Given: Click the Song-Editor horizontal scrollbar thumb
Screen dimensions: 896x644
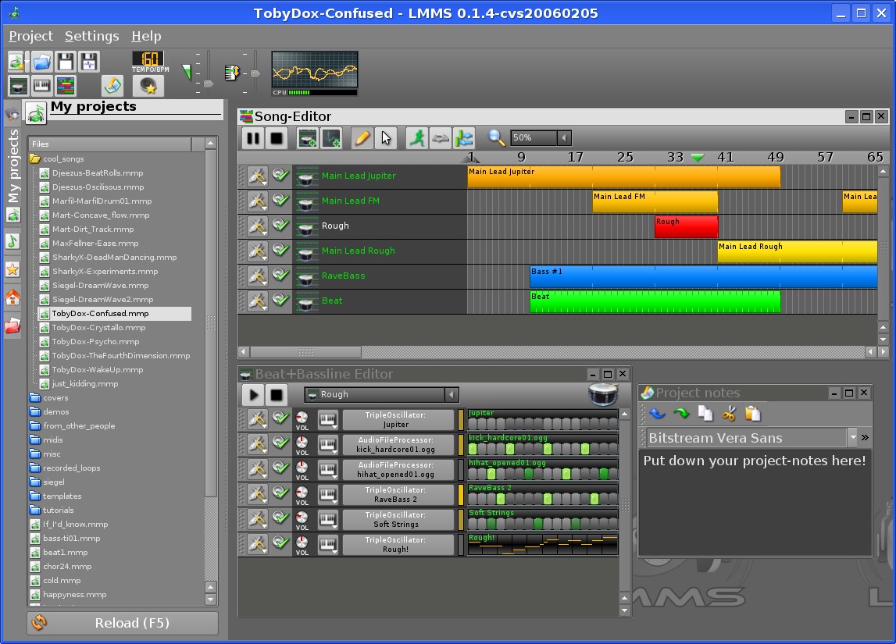Looking at the screenshot, I should click(x=305, y=352).
